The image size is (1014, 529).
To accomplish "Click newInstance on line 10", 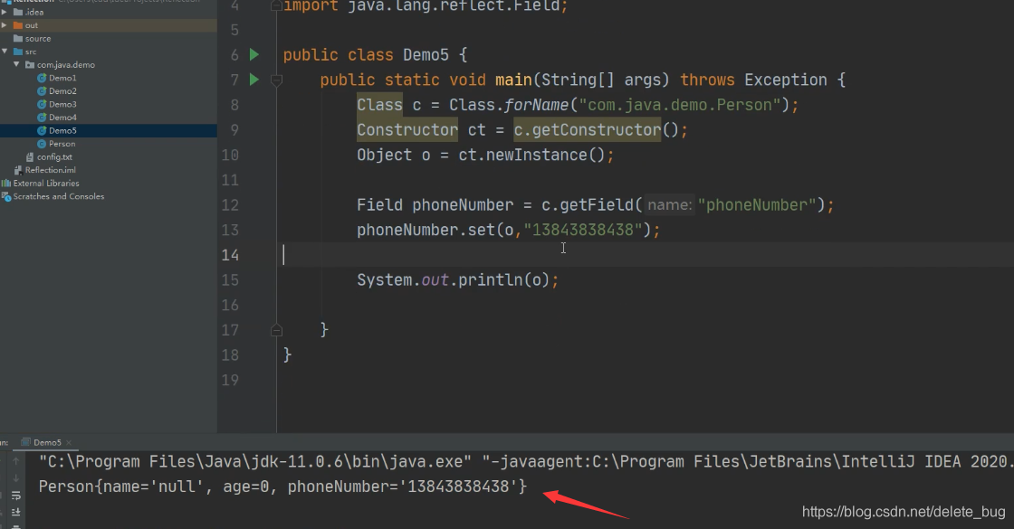I will [x=536, y=156].
